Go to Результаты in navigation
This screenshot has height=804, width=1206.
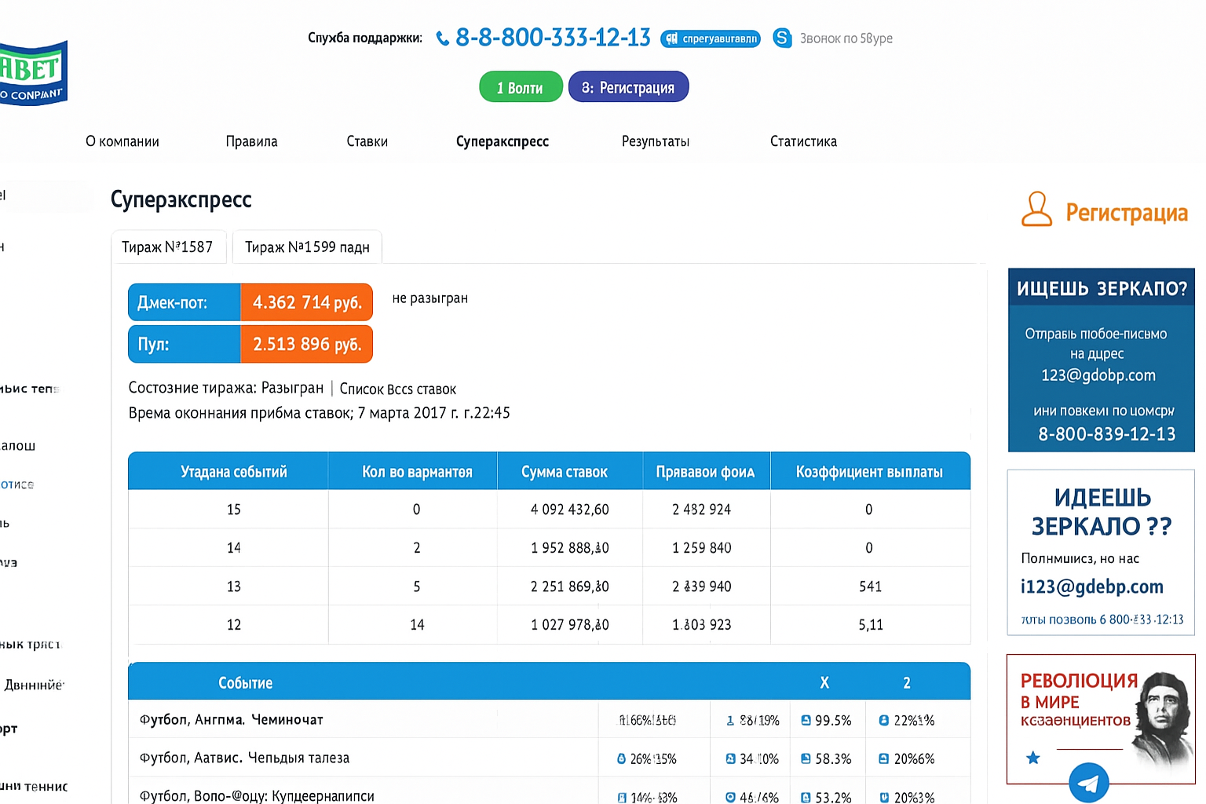pyautogui.click(x=655, y=141)
